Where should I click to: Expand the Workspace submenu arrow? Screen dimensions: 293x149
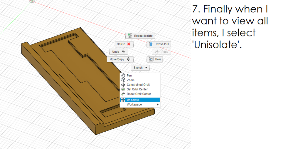(158, 105)
